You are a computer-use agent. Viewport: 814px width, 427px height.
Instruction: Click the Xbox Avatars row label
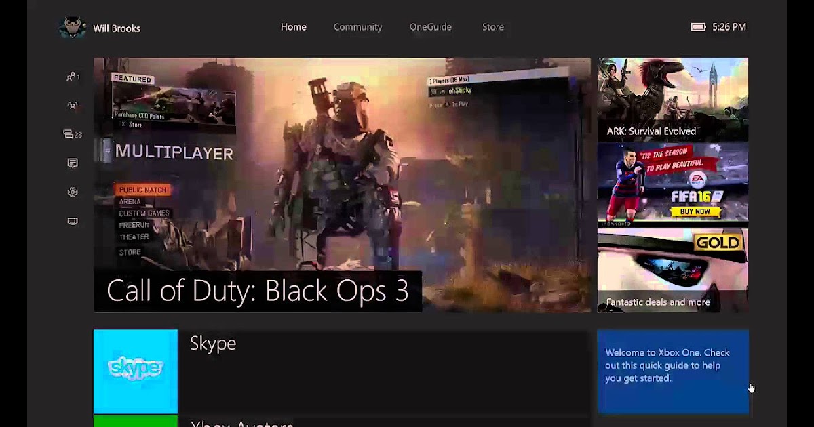[241, 424]
